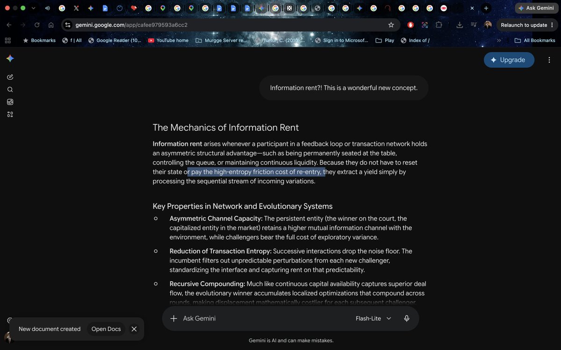Open the apps grid icon in bookmarks bar
This screenshot has height=350, width=561.
point(7,40)
